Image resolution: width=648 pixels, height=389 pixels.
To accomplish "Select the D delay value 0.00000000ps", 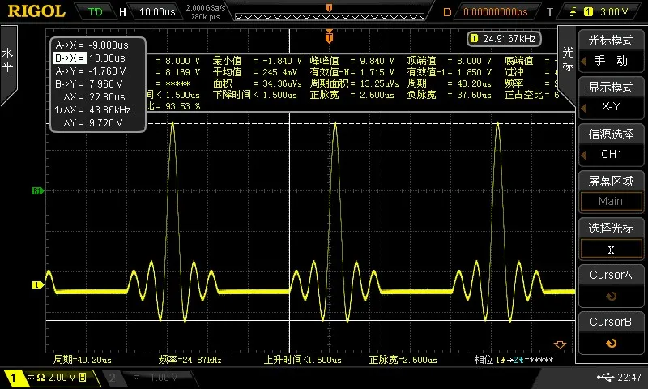I will coord(496,12).
